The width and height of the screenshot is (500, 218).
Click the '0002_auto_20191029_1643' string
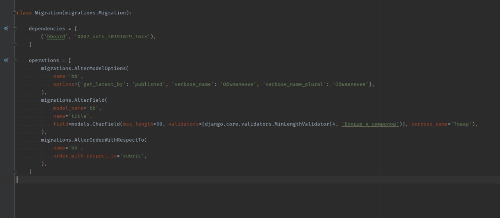pos(112,37)
